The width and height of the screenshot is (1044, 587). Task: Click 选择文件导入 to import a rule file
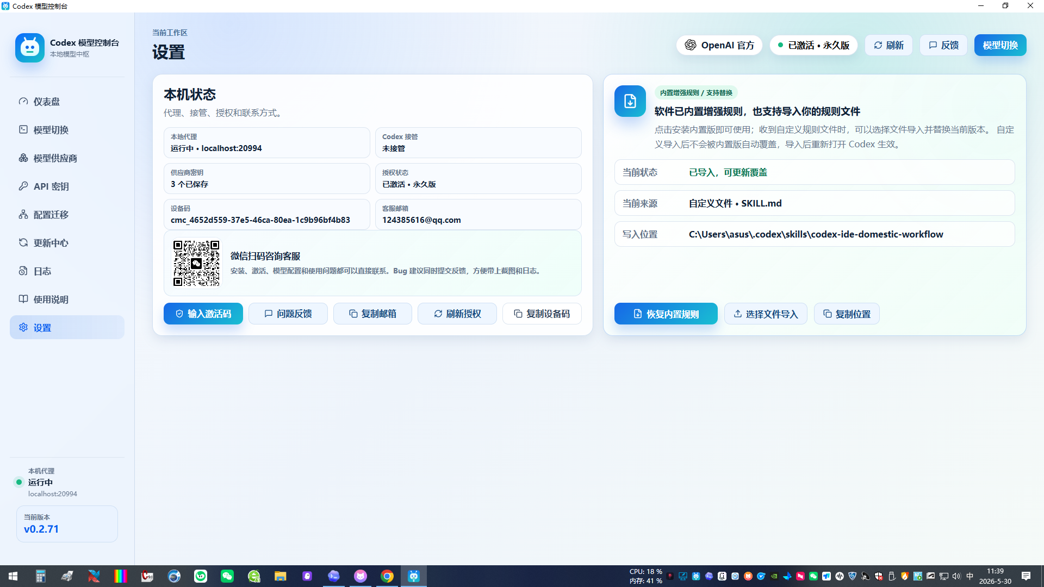(x=766, y=314)
